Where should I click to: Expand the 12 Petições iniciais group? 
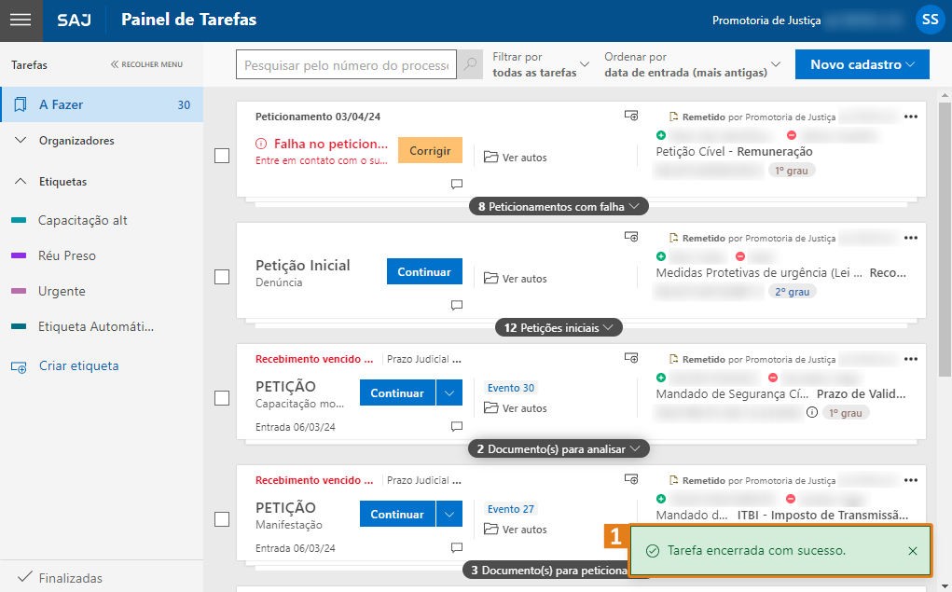click(558, 327)
